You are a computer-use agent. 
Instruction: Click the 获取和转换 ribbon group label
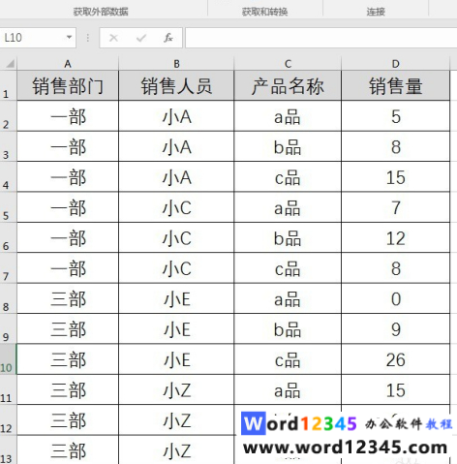tap(264, 12)
